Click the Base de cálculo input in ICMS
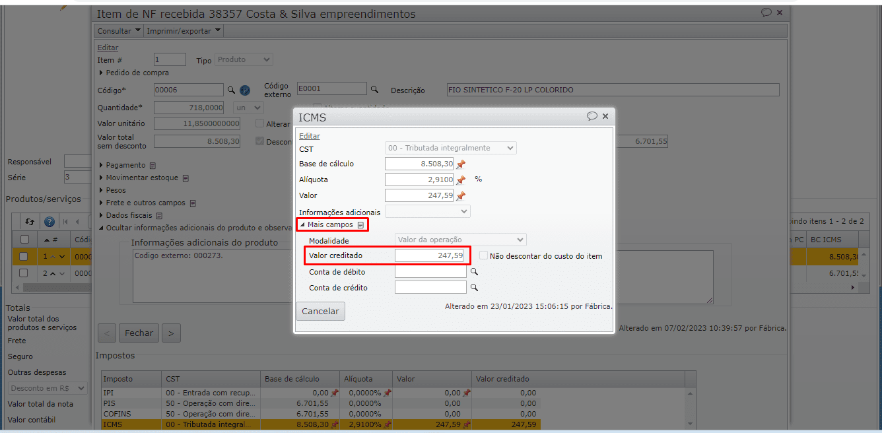The width and height of the screenshot is (882, 433). [420, 164]
